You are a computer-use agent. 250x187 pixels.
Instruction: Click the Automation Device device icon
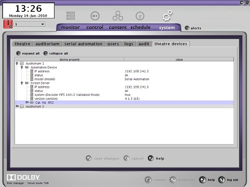(x=26, y=67)
